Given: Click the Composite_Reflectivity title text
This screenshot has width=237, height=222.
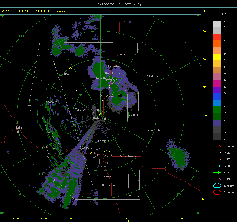Looking at the screenshot, I should [118, 4].
